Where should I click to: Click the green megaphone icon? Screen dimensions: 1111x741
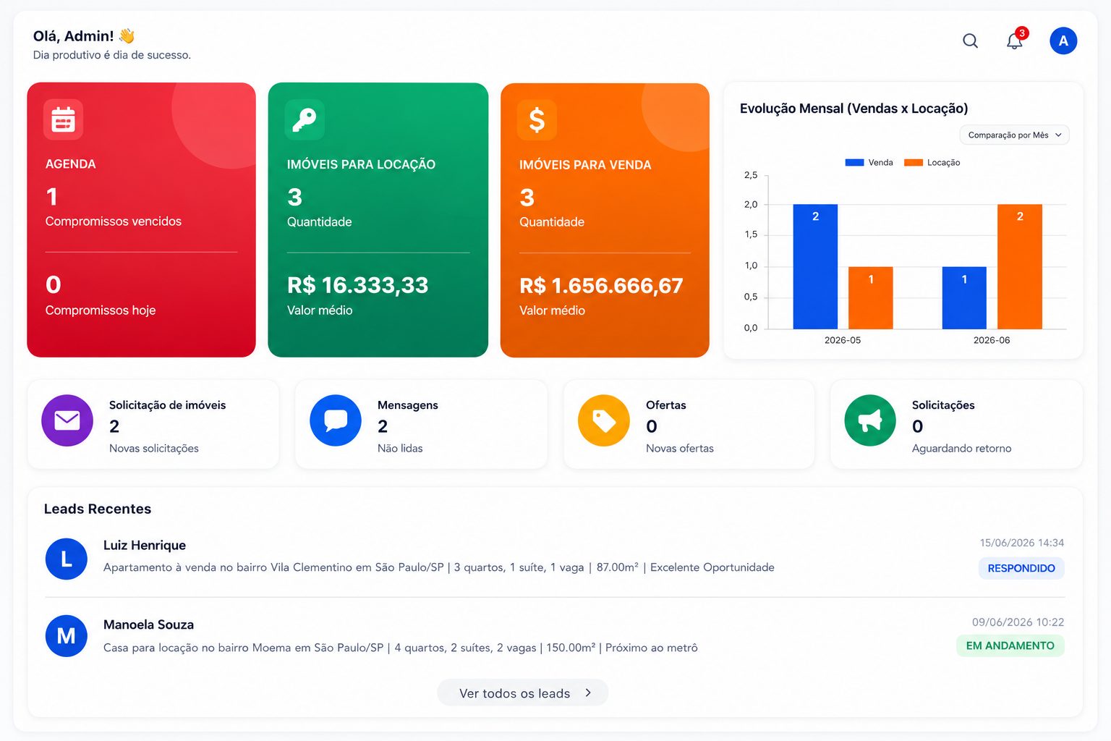coord(870,420)
